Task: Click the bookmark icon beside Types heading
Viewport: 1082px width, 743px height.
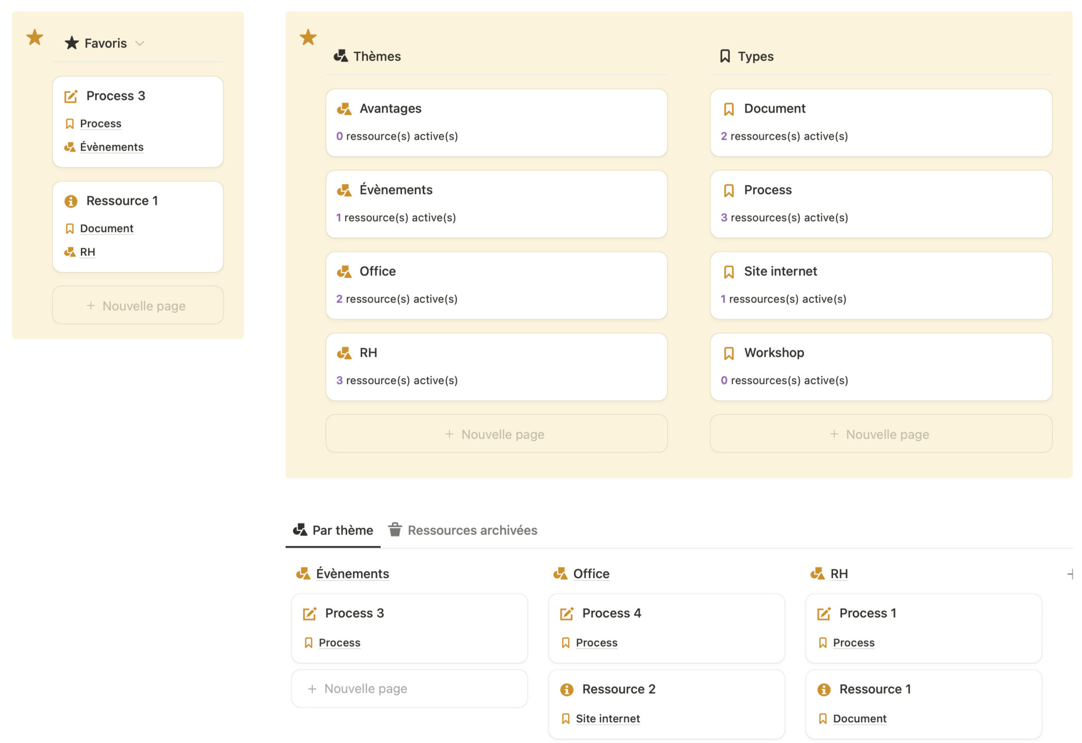Action: (x=724, y=56)
